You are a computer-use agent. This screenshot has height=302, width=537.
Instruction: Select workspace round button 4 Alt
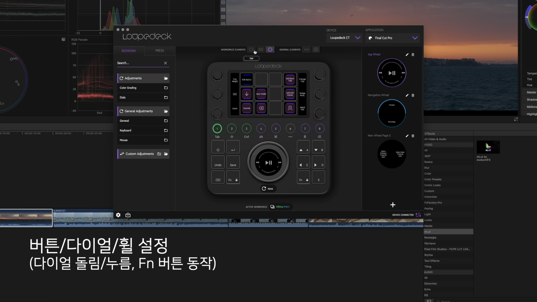point(261,129)
